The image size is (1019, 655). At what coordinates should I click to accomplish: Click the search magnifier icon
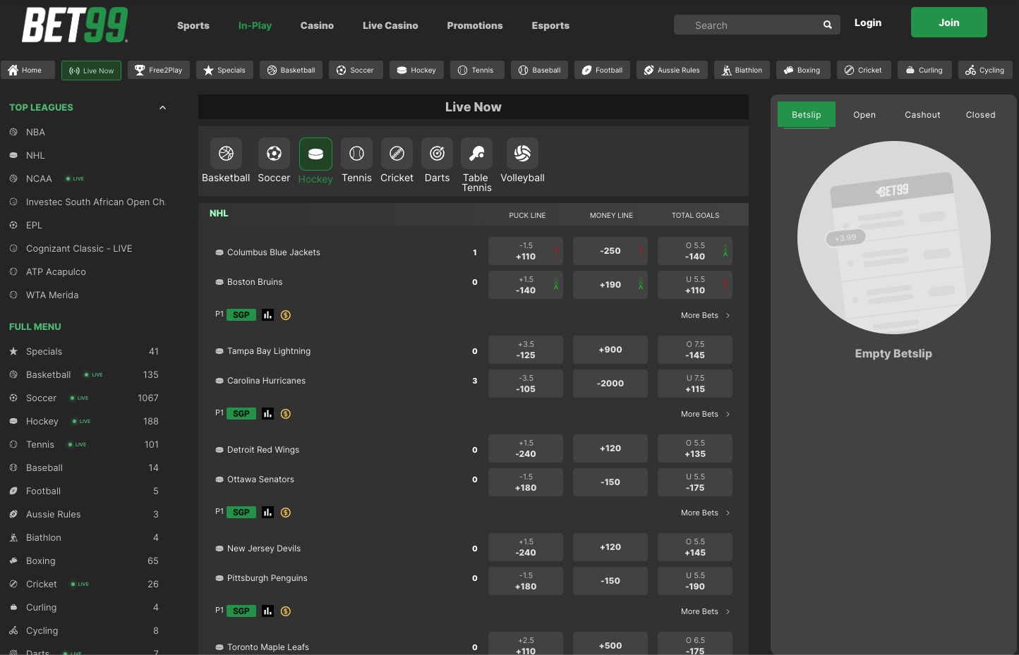click(827, 25)
